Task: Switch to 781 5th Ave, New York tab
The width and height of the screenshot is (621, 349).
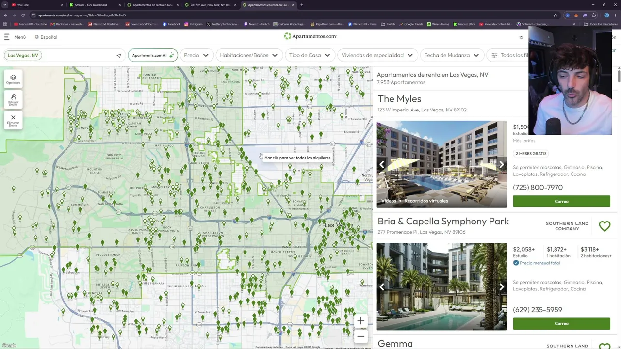Action: 210,5
